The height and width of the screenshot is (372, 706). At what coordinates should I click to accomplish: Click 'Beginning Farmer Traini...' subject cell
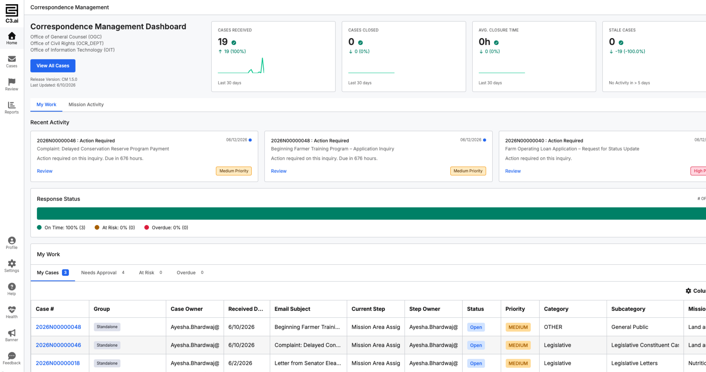coord(308,327)
